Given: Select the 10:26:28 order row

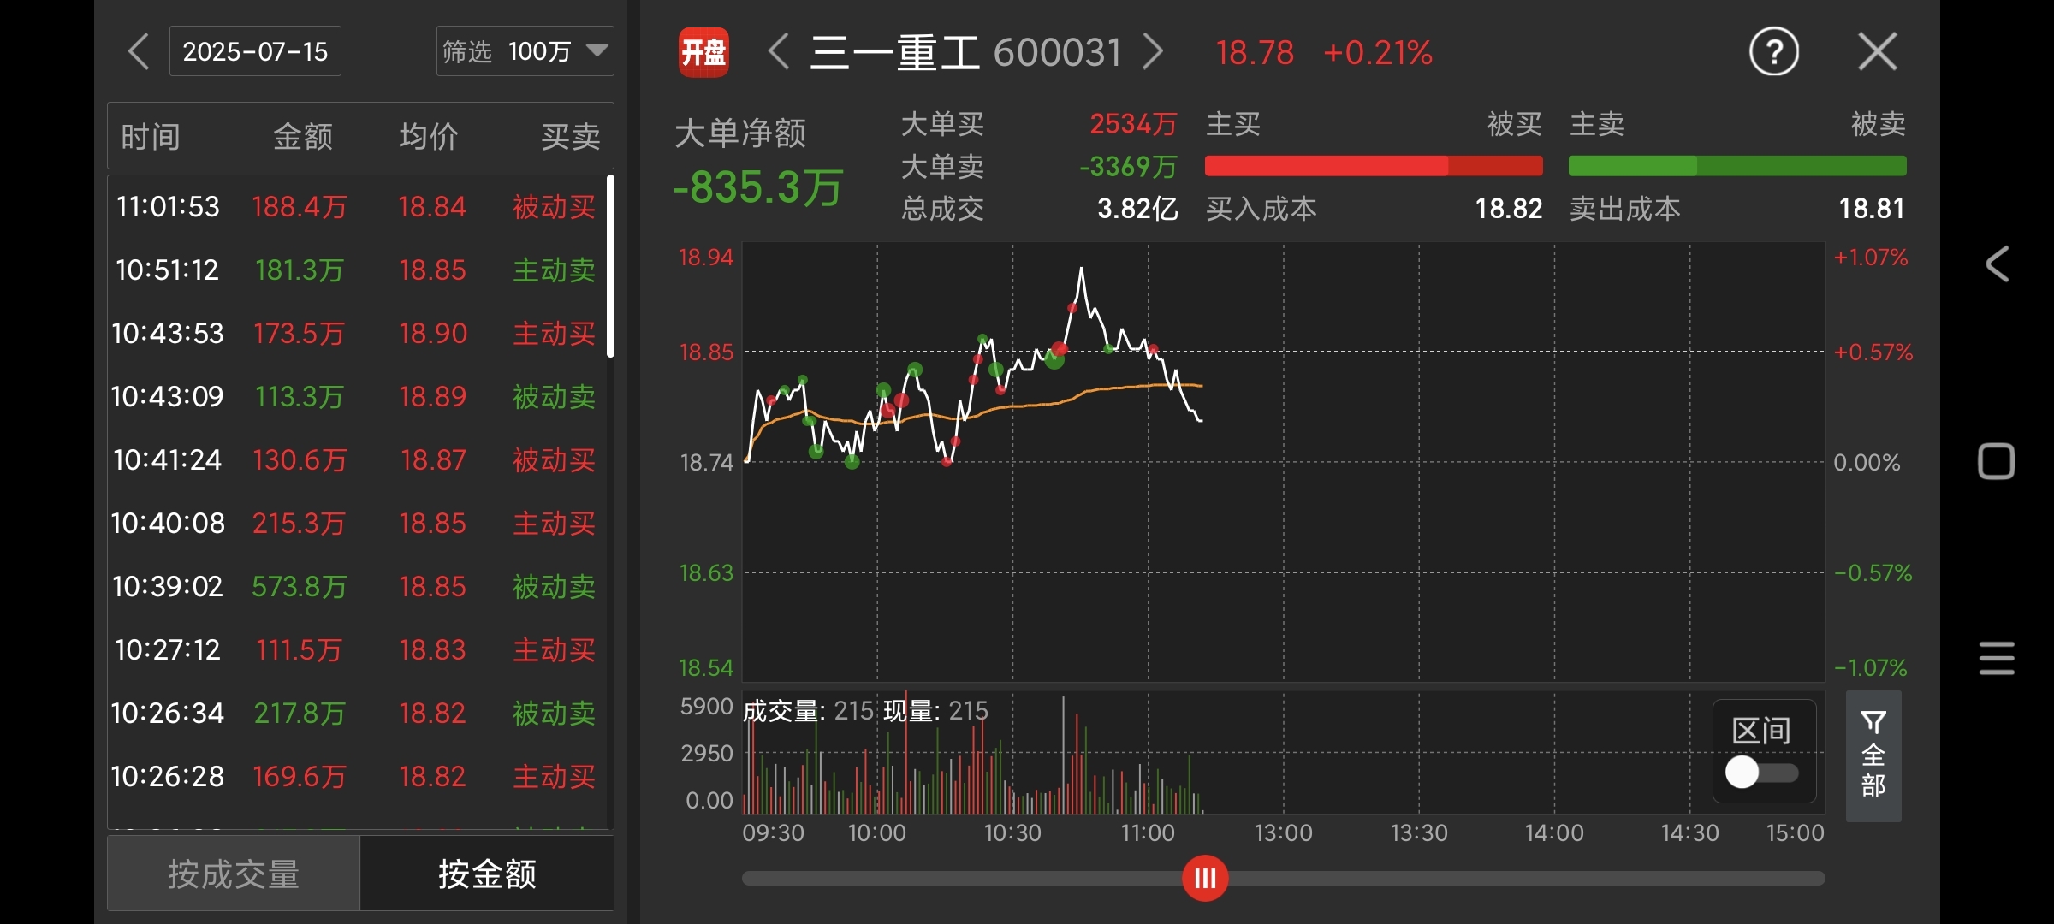Looking at the screenshot, I should pos(356,777).
